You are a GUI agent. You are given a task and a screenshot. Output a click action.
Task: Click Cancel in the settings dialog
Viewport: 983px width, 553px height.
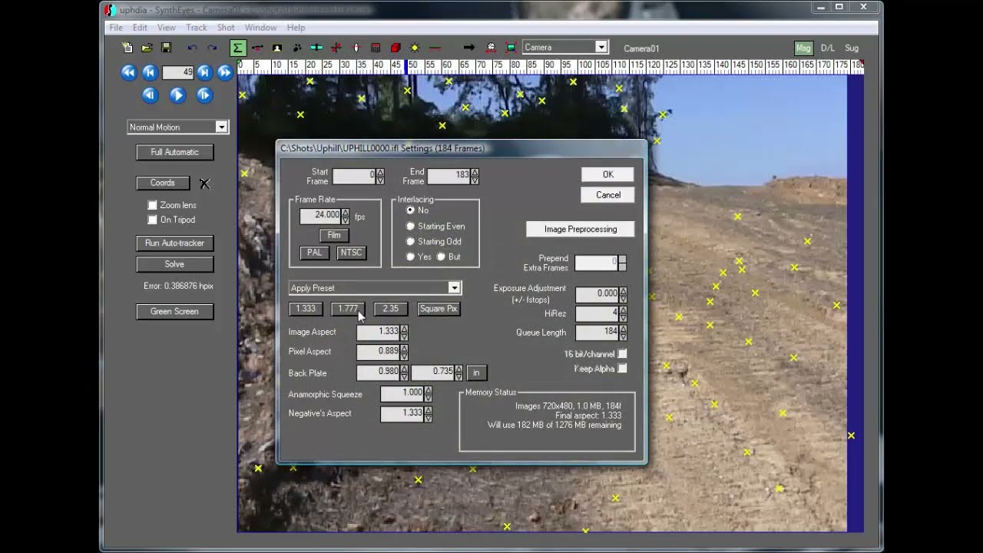(608, 195)
